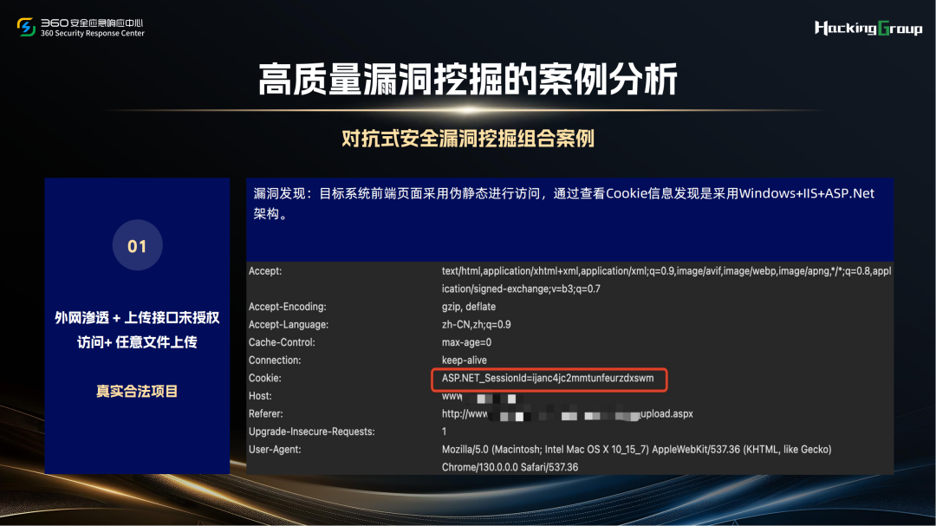936x526 pixels.
Task: Click the 真实合法项目 label
Action: click(x=137, y=392)
